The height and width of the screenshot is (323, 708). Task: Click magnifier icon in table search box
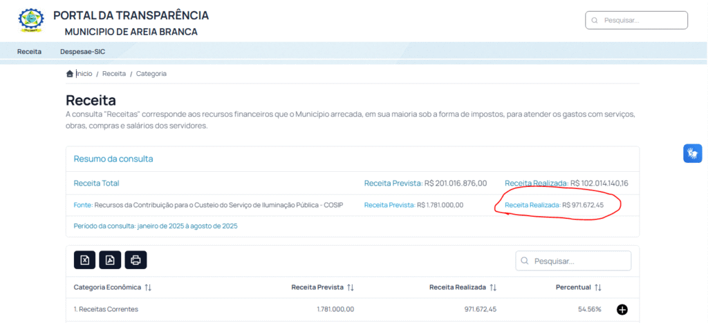[525, 261]
